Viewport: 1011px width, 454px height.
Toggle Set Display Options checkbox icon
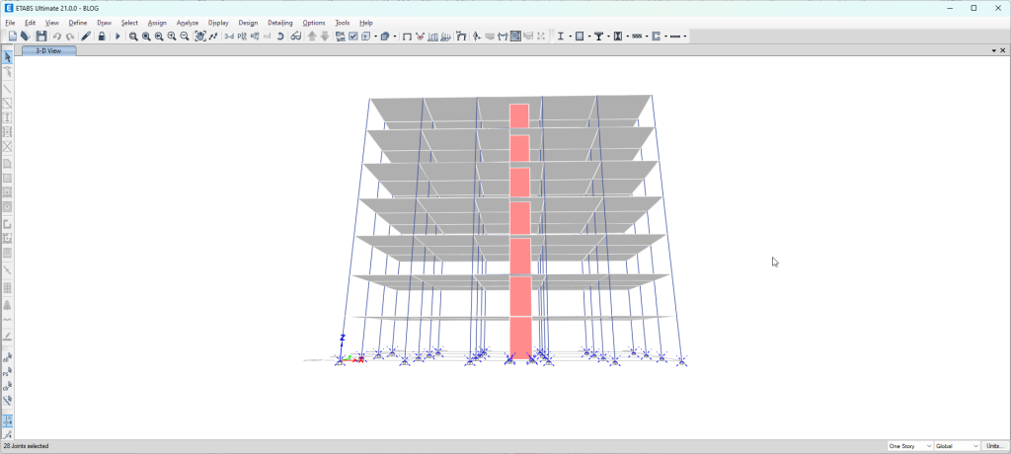(352, 37)
